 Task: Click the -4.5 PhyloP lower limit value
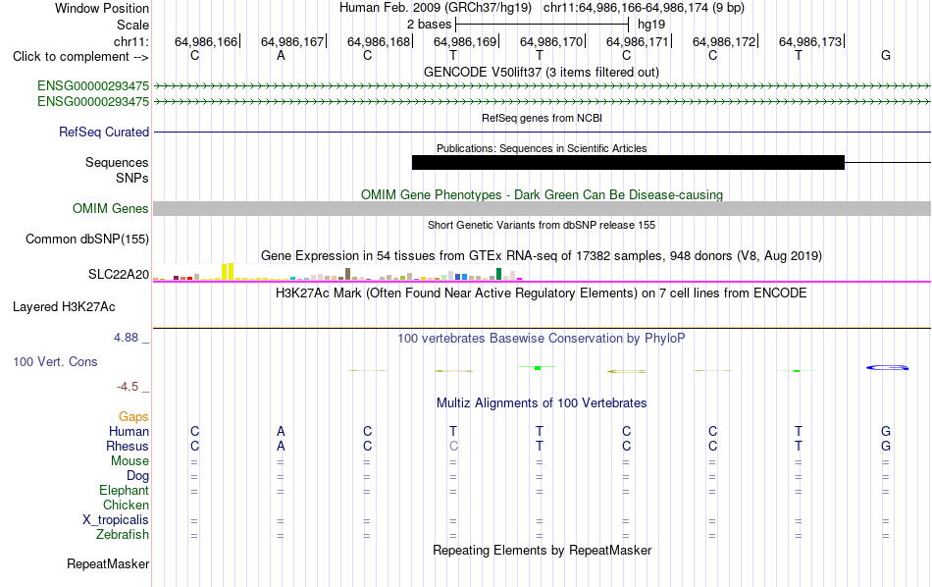[128, 387]
